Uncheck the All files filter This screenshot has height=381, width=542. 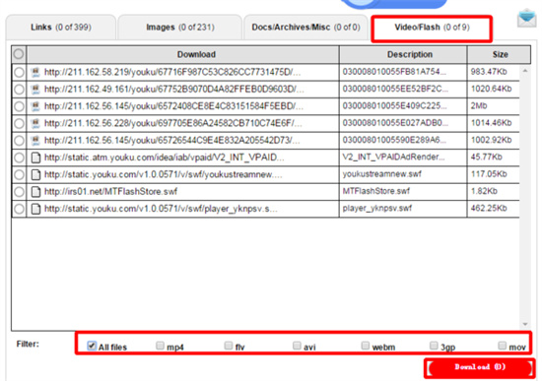click(92, 346)
